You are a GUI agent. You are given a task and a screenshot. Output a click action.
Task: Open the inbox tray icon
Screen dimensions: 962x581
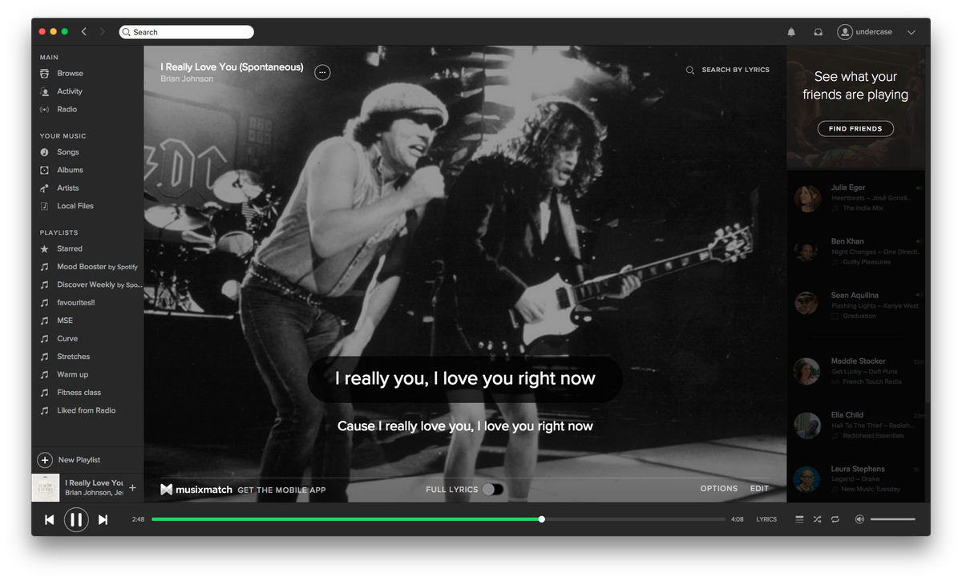click(x=818, y=32)
